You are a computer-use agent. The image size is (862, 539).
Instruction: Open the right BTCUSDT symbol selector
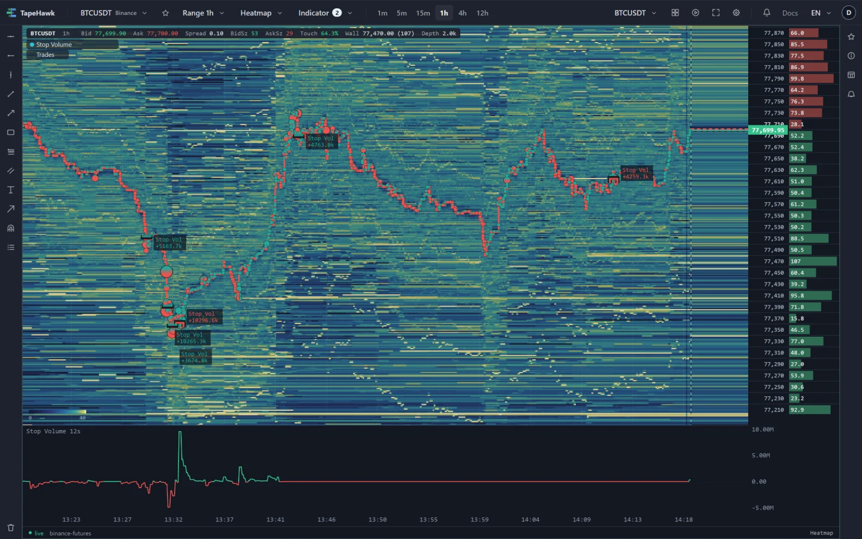(x=635, y=13)
